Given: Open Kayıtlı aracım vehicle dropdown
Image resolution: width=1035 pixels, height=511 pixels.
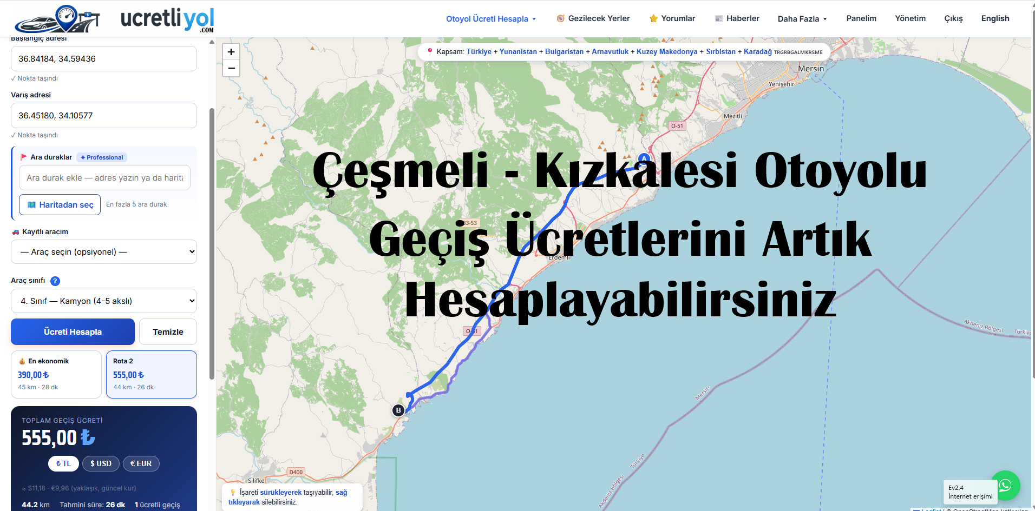Looking at the screenshot, I should tap(104, 252).
